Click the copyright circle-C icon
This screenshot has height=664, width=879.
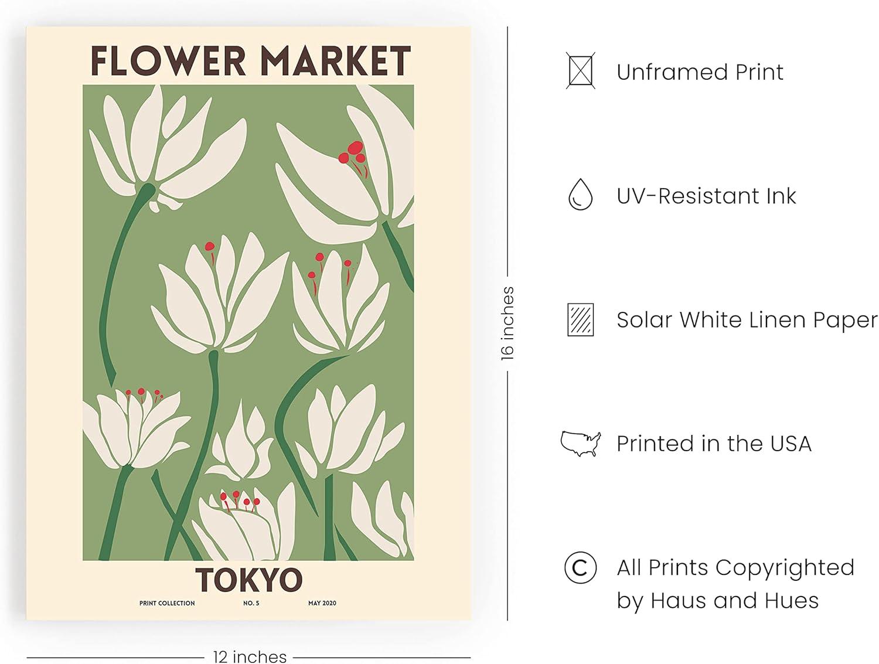pos(580,567)
